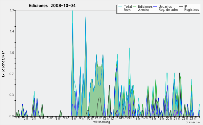Image resolution: width=203 pixels, height=125 pixels.
Task: Click the '20 h' x-axis label
Action: 169,118
